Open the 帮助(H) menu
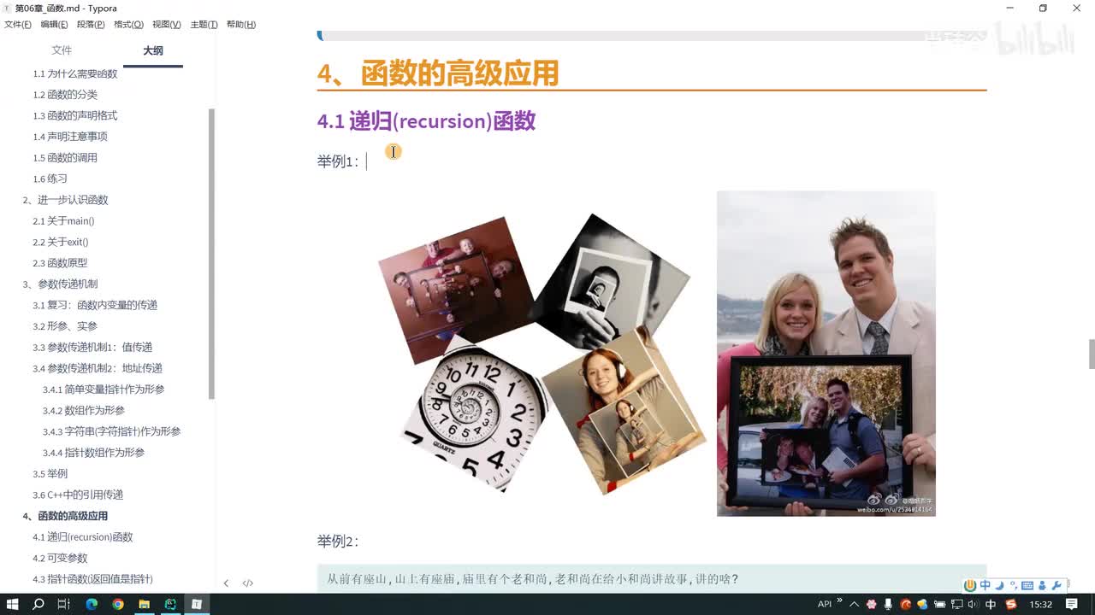This screenshot has width=1095, height=615. click(x=241, y=25)
